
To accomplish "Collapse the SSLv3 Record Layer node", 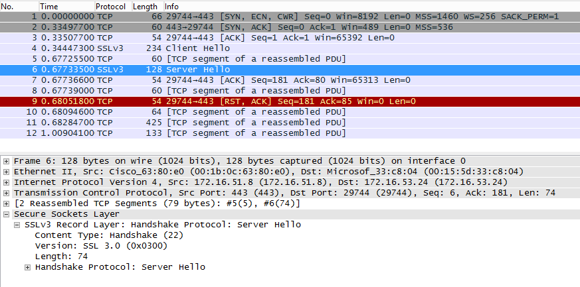I will click(17, 225).
